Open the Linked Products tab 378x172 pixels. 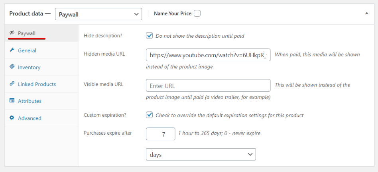click(37, 84)
